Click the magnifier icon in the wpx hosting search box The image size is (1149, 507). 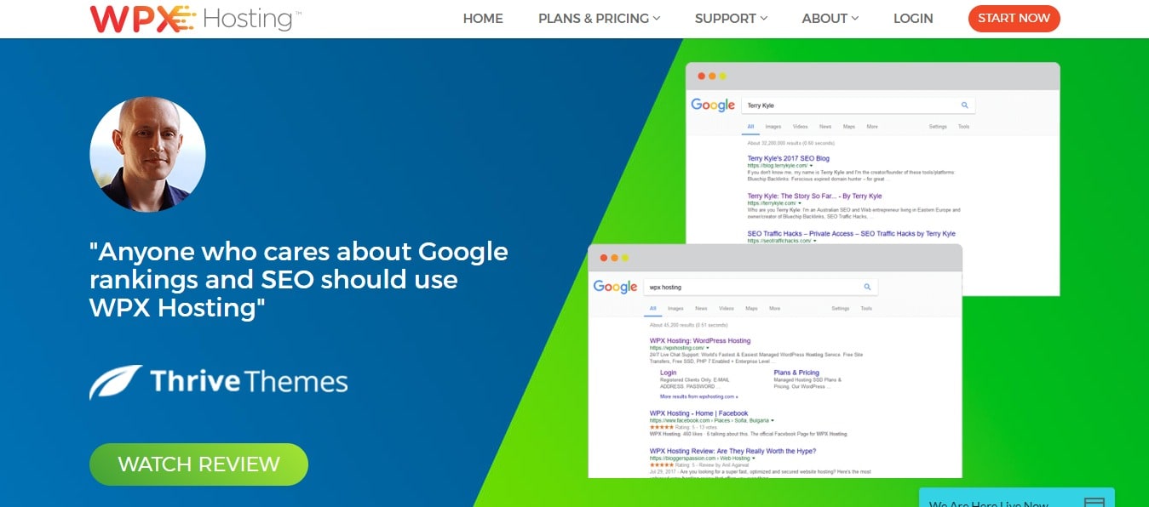pyautogui.click(x=867, y=287)
